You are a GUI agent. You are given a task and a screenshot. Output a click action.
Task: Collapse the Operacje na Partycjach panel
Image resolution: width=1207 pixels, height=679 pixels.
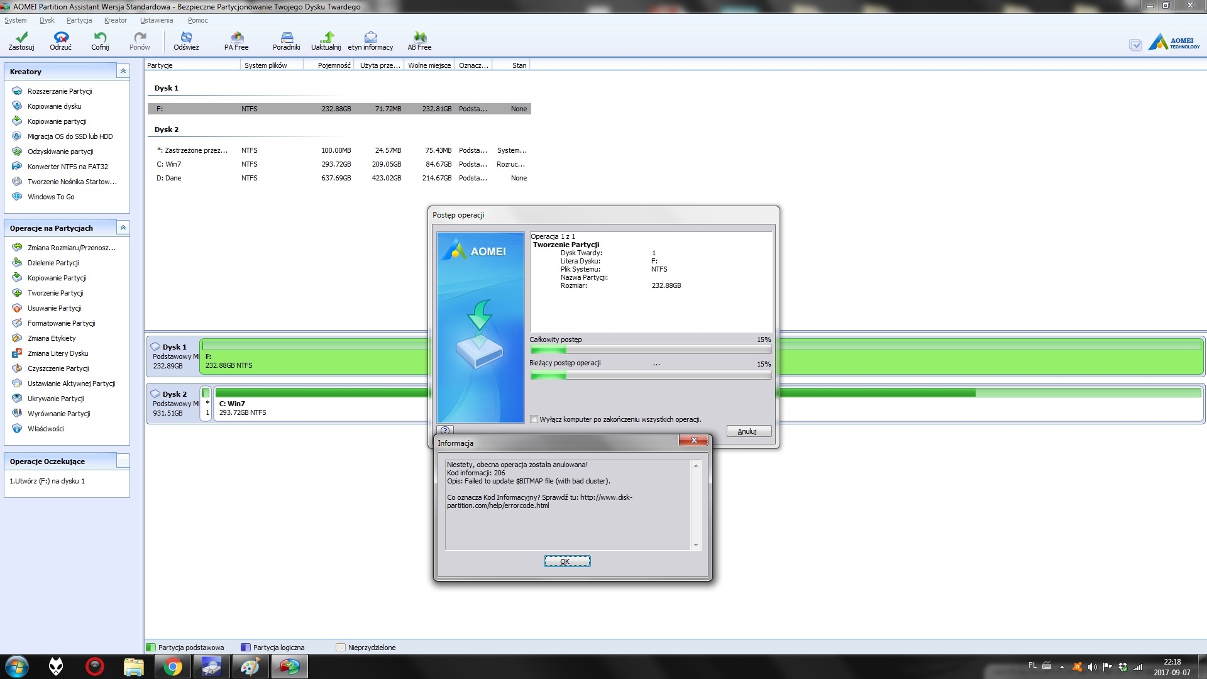click(x=123, y=228)
